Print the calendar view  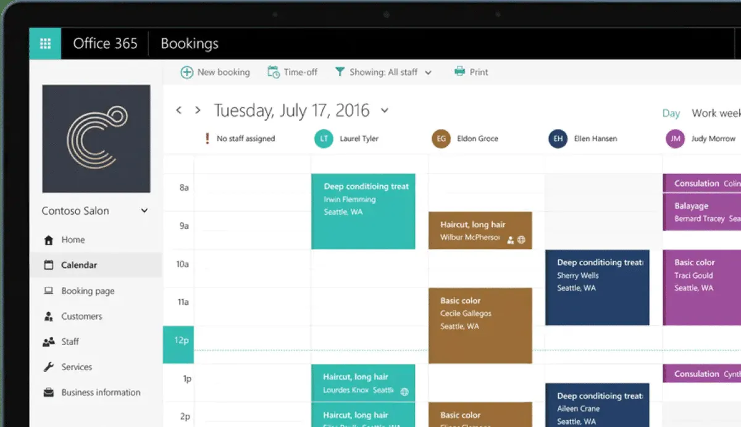click(471, 72)
